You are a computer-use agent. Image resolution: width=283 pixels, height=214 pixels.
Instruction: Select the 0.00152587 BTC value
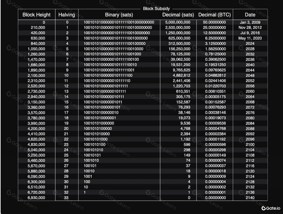point(215,102)
